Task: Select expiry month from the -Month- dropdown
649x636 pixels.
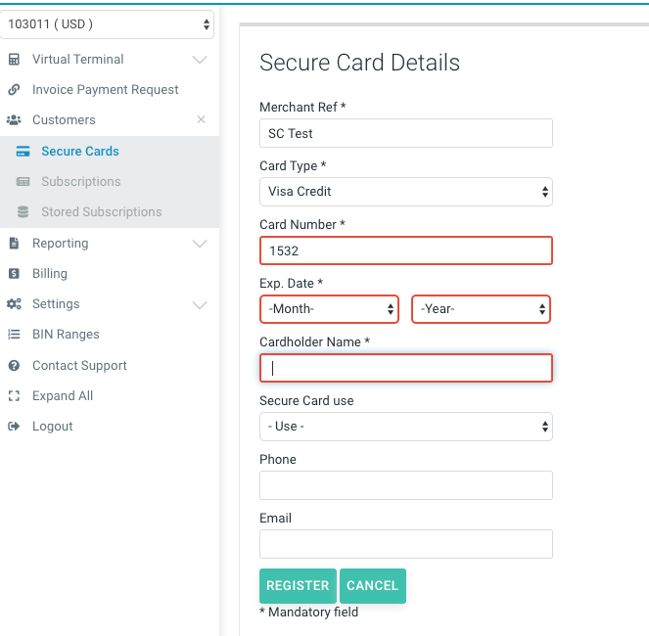Action: click(329, 309)
